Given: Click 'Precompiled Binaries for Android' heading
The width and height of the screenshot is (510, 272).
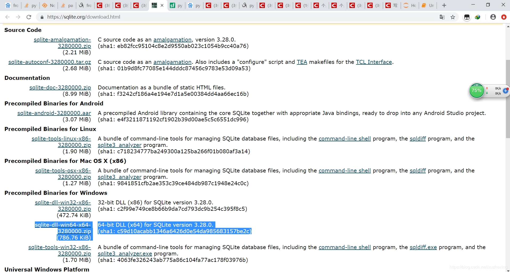Looking at the screenshot, I should tap(54, 104).
